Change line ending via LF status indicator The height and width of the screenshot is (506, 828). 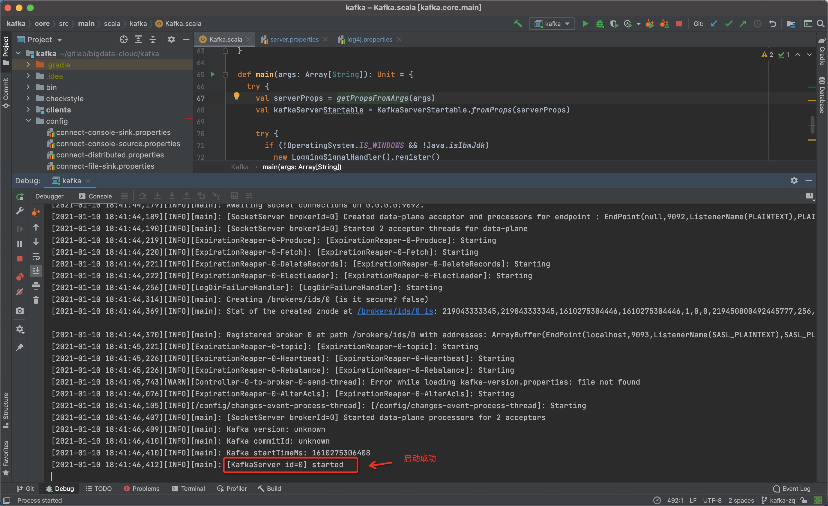click(693, 500)
